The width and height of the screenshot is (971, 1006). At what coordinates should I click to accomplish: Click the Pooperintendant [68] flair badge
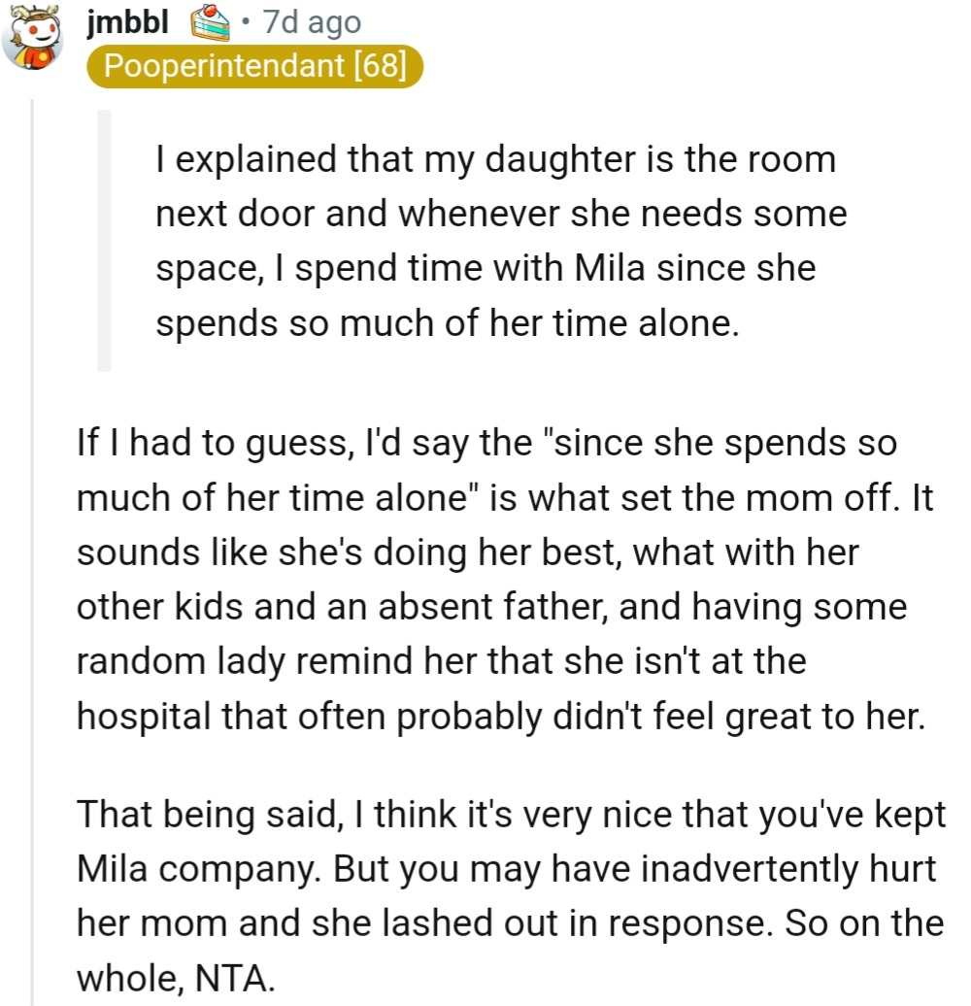[253, 67]
